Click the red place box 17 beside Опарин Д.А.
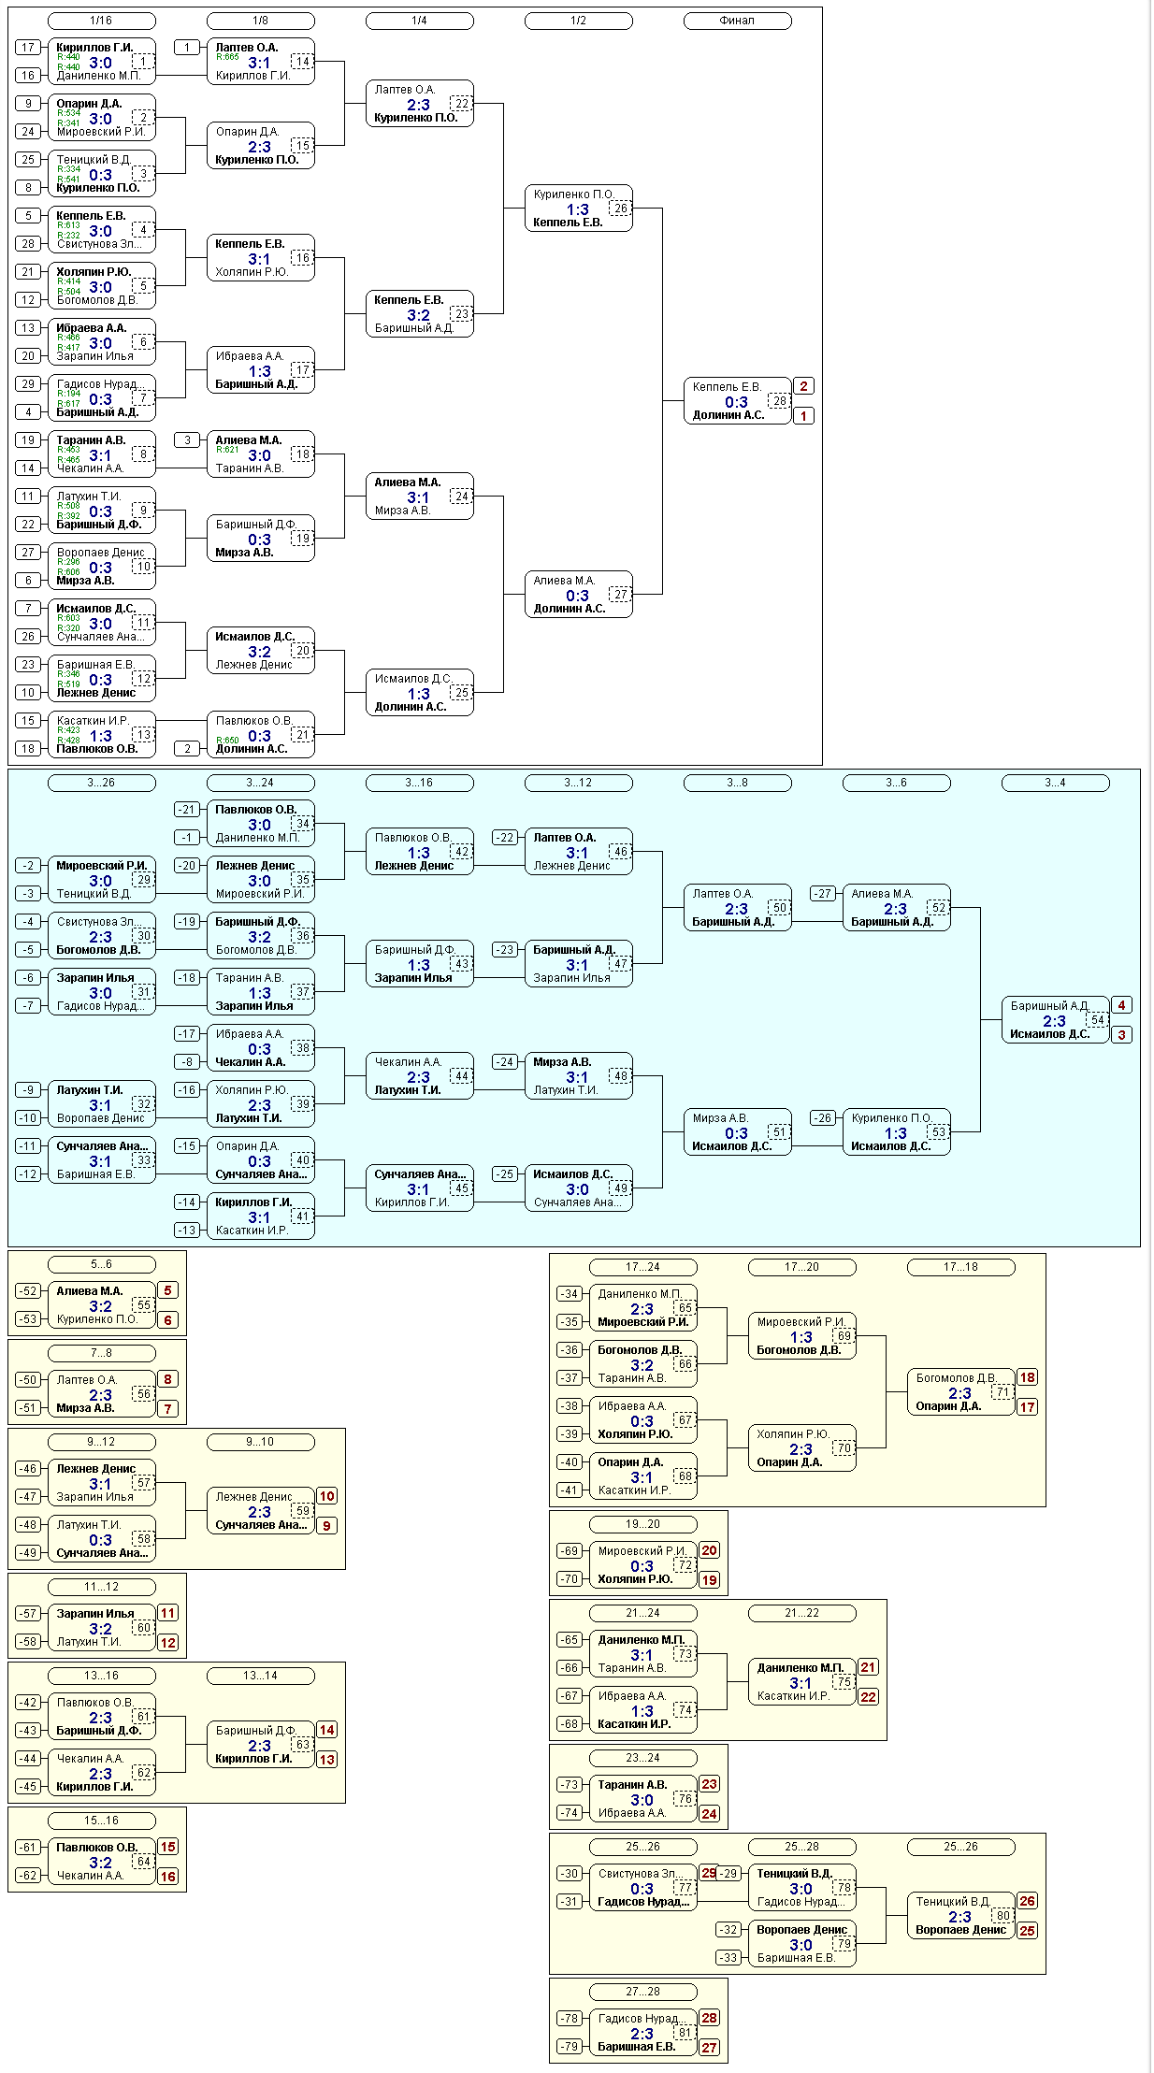Viewport: 1154px width, 2073px height. point(1028,1407)
